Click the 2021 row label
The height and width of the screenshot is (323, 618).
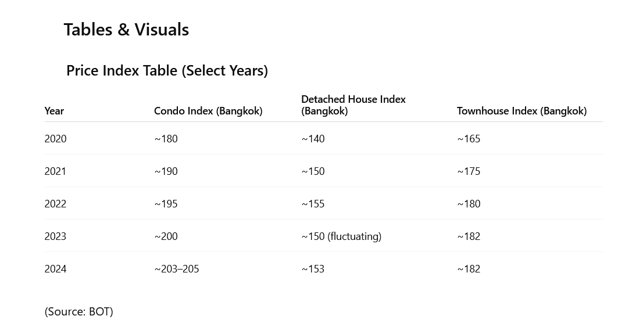(55, 171)
